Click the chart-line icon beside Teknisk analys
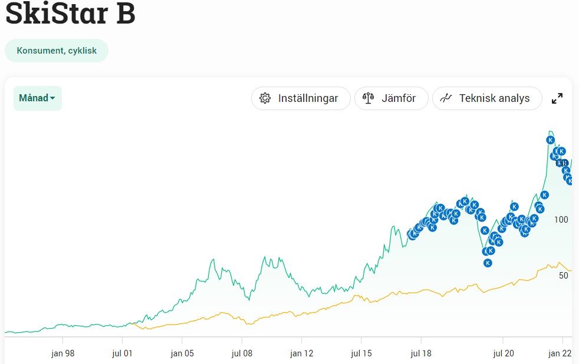Screen dimensions: 579x364 coord(446,98)
